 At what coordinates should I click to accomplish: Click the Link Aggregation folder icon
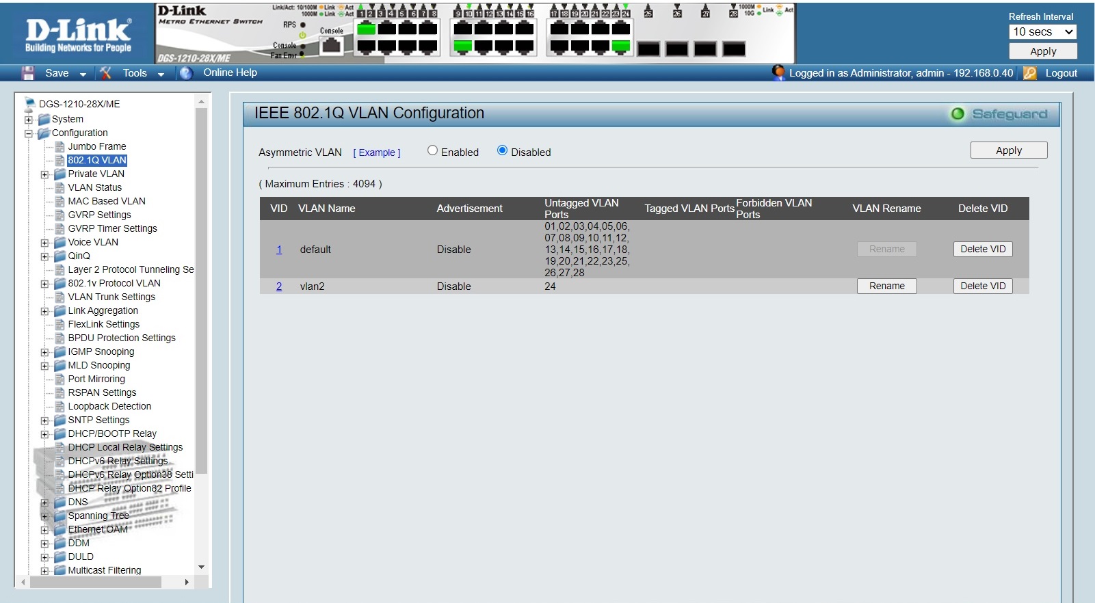click(x=60, y=310)
